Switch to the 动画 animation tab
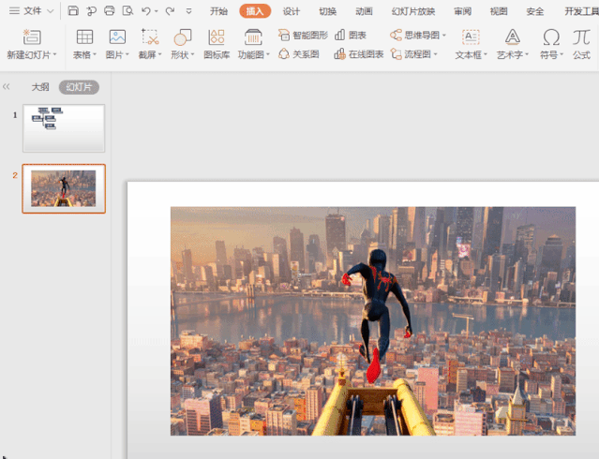 pos(364,11)
